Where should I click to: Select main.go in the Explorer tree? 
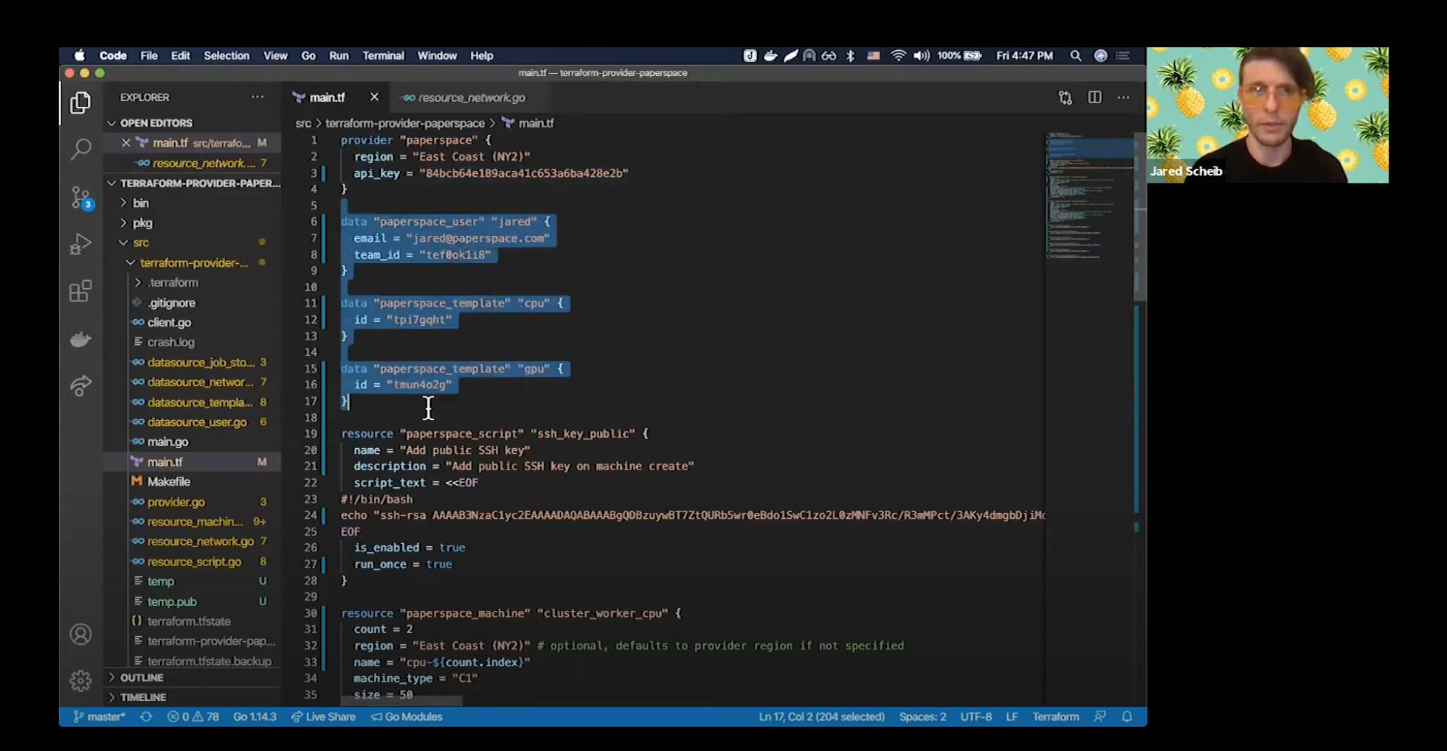(167, 441)
